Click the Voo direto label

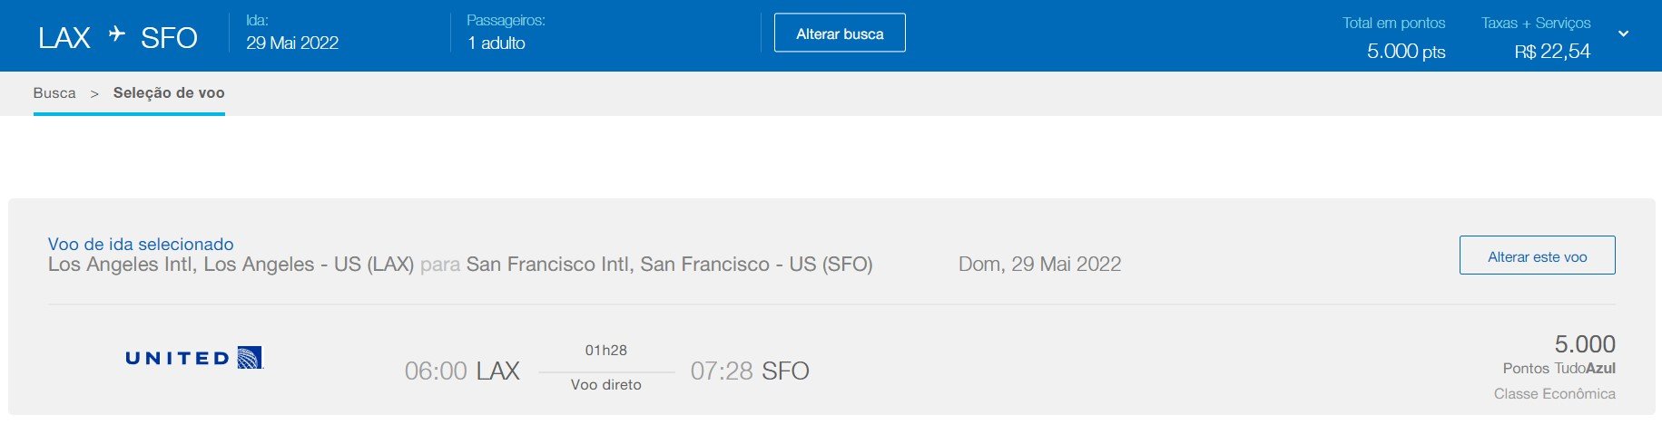[606, 385]
